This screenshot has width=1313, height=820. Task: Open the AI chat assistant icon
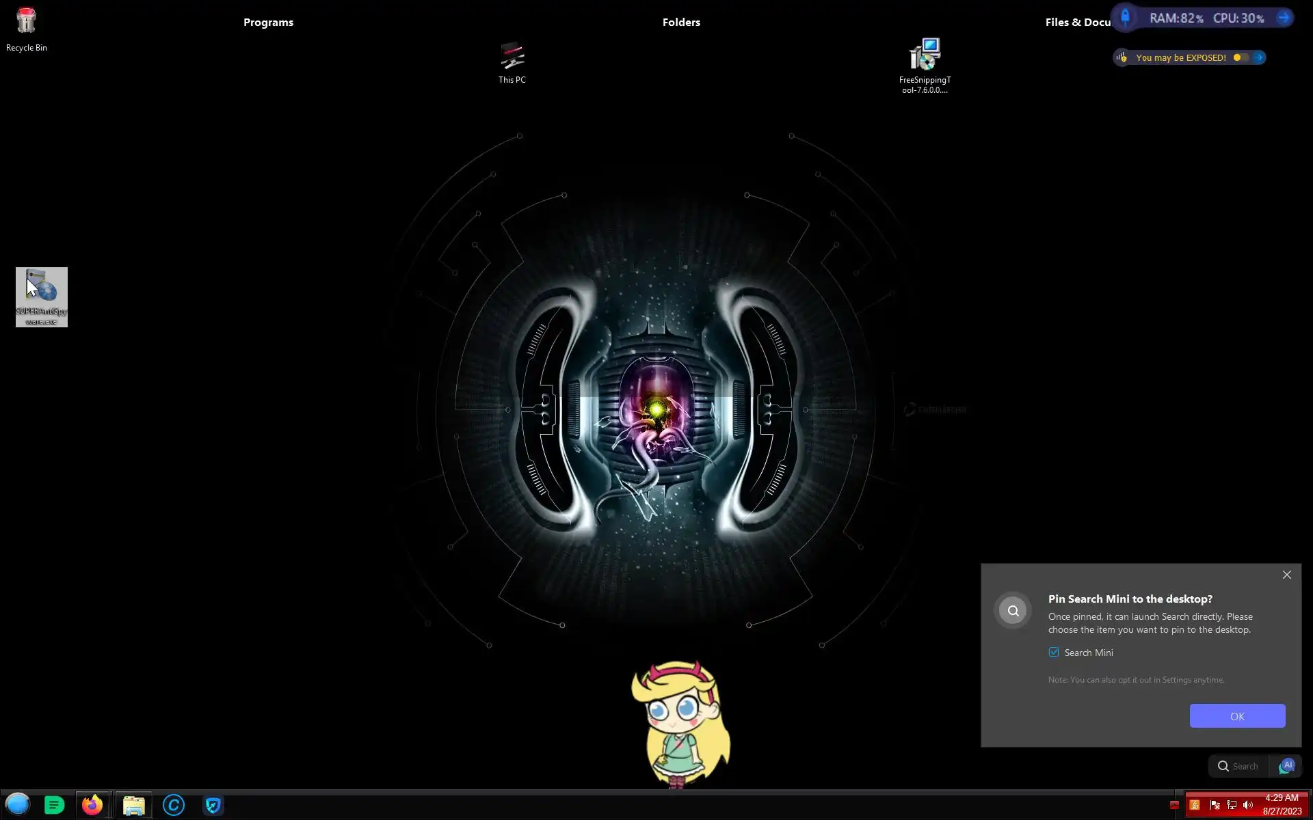click(1286, 766)
